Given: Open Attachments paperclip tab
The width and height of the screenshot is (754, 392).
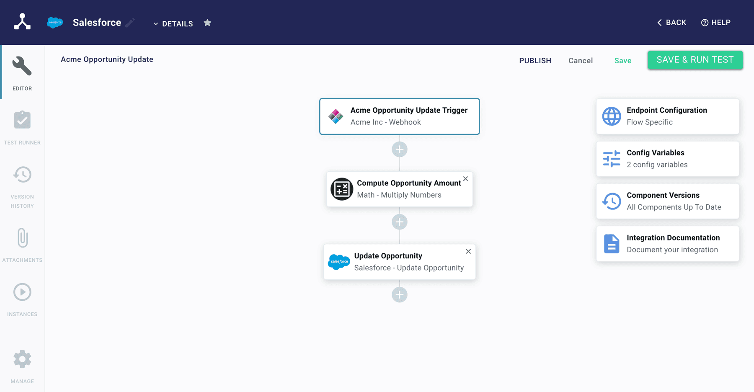Looking at the screenshot, I should 22,245.
